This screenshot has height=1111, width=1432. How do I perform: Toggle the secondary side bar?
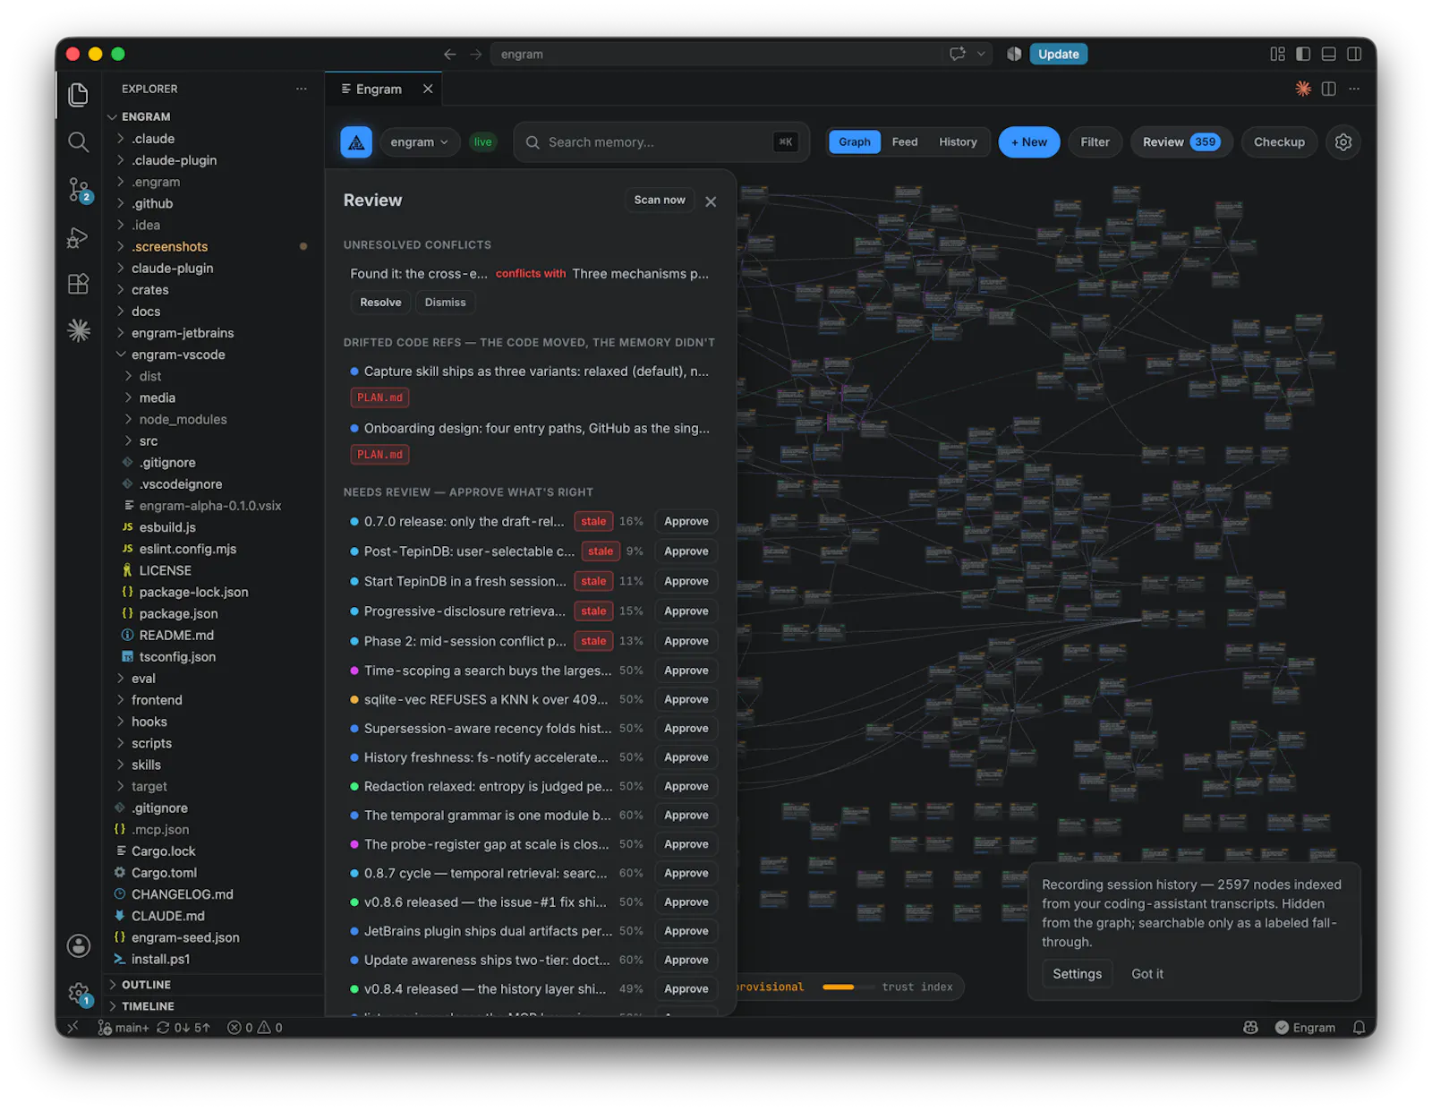pyautogui.click(x=1355, y=55)
